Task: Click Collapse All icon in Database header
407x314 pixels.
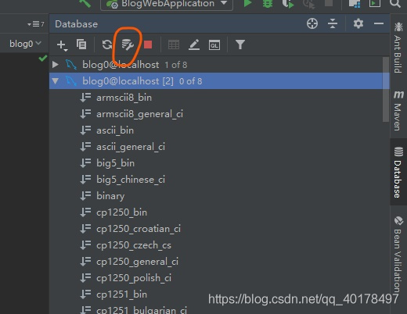Action: click(x=333, y=23)
